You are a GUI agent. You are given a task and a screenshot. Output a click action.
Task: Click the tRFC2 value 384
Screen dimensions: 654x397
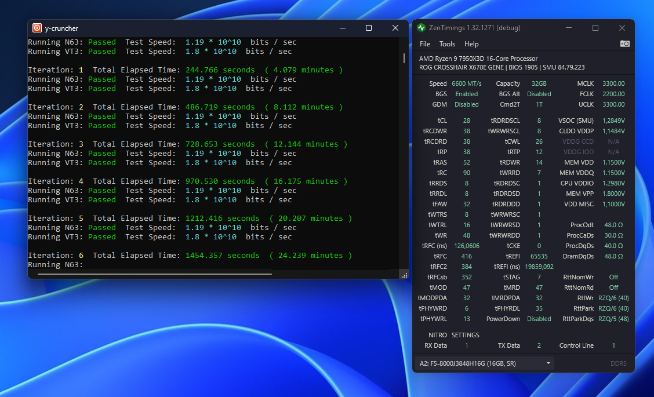coord(466,267)
